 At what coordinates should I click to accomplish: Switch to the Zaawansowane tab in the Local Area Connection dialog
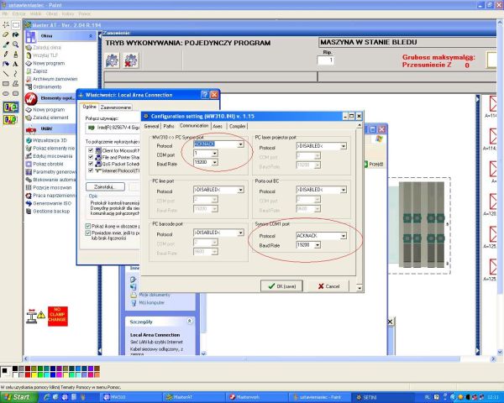(x=116, y=107)
